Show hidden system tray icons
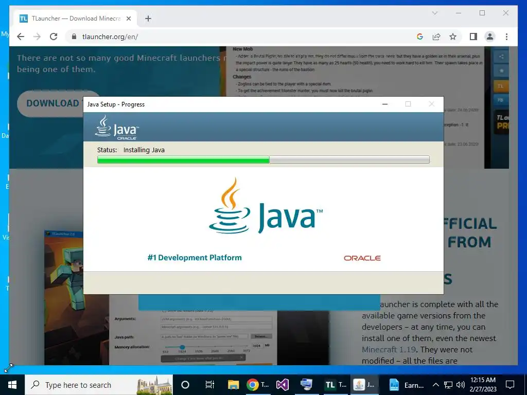The height and width of the screenshot is (395, 527). point(435,385)
